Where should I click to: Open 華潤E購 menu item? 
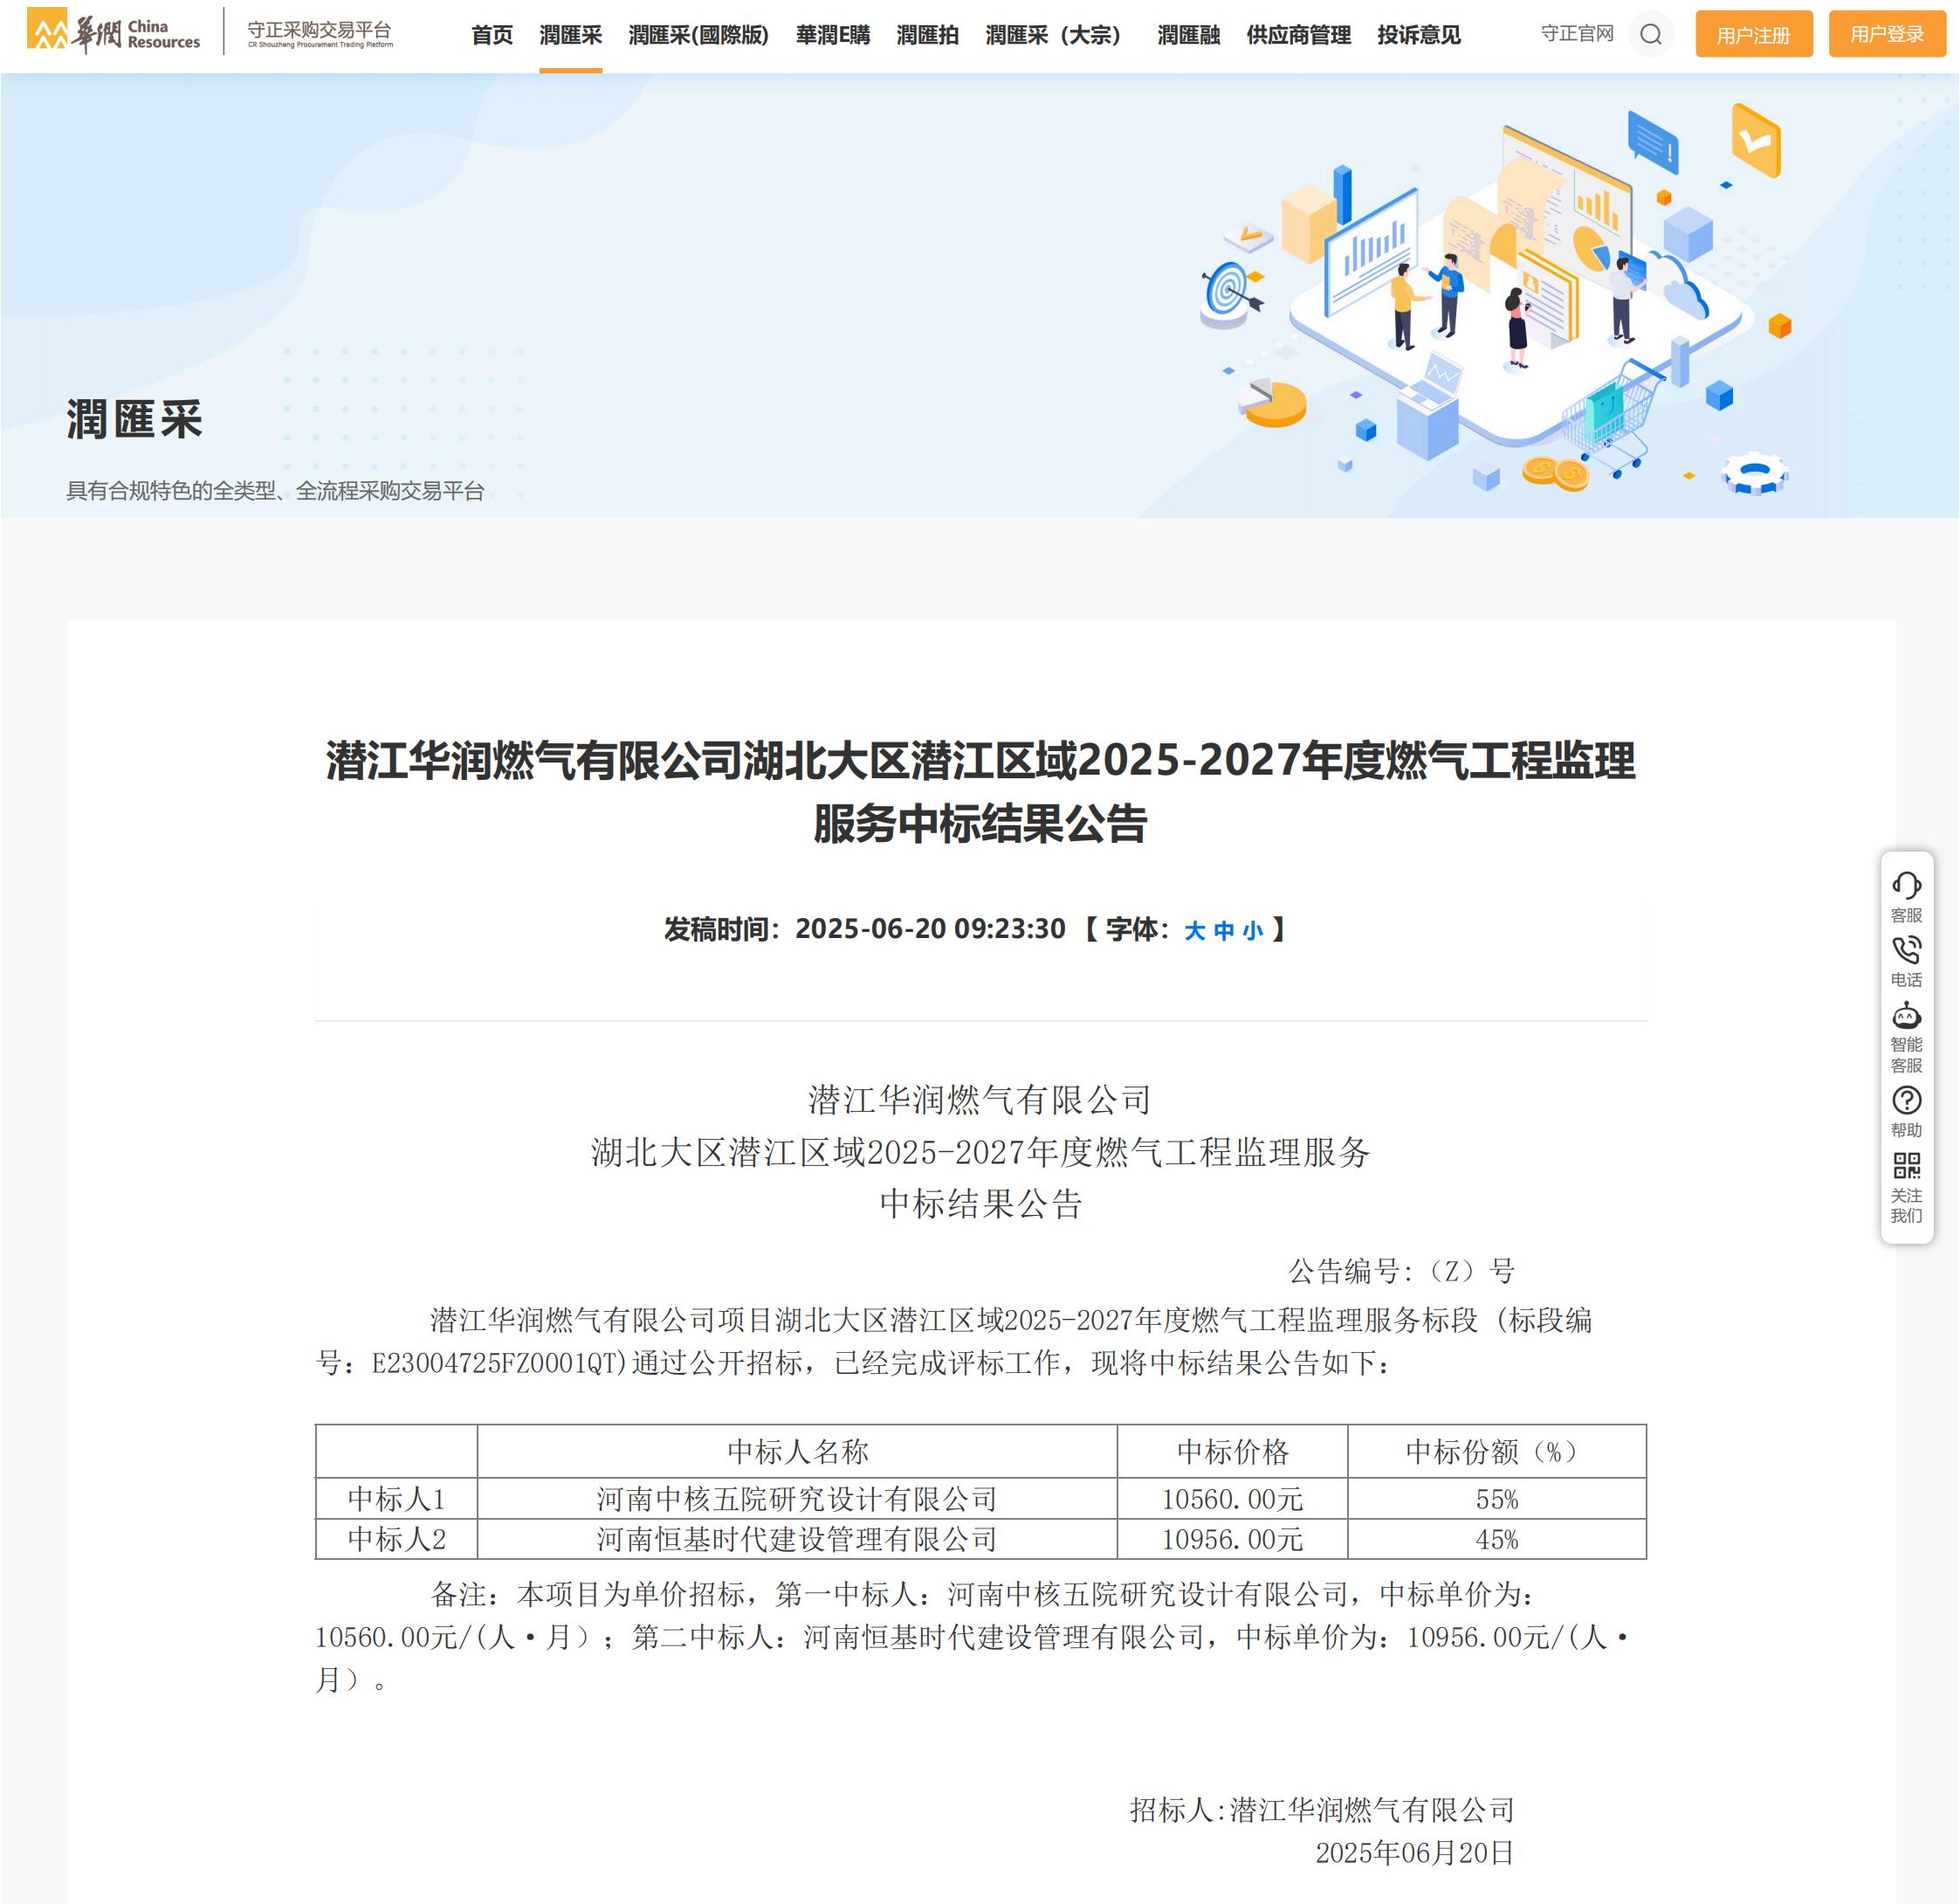(833, 35)
